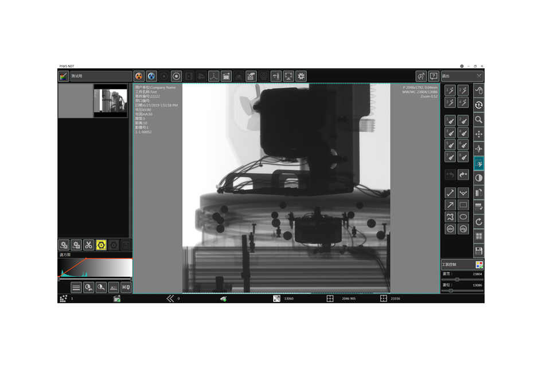Click the save floppy disk icon

pos(479,251)
